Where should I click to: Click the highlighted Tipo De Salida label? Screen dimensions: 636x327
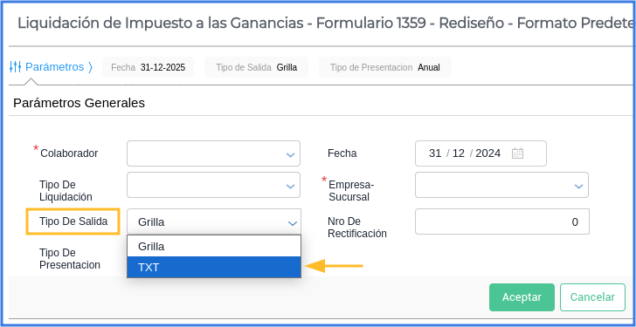(x=73, y=221)
